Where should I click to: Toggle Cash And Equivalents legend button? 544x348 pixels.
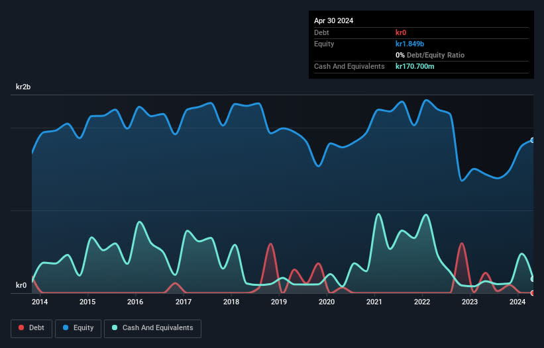pyautogui.click(x=152, y=328)
